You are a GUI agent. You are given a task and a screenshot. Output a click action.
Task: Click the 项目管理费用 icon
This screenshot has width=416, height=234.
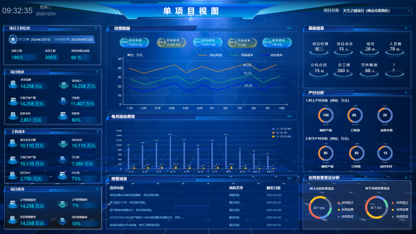tap(12, 220)
